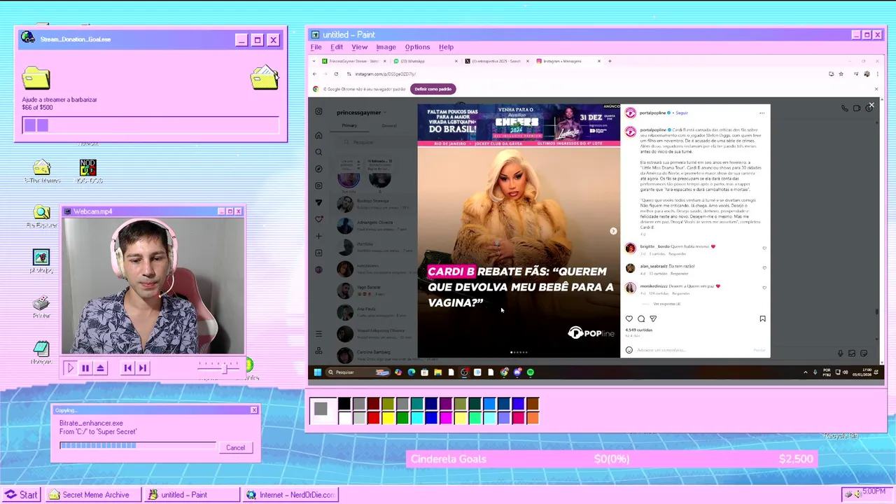
Task: Click comment bubble icon under post
Action: [x=641, y=318]
